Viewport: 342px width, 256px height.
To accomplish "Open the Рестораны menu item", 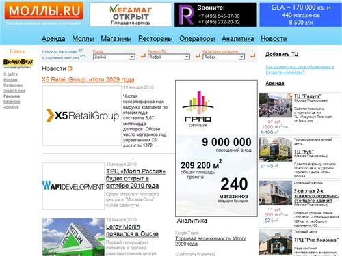I will [155, 39].
